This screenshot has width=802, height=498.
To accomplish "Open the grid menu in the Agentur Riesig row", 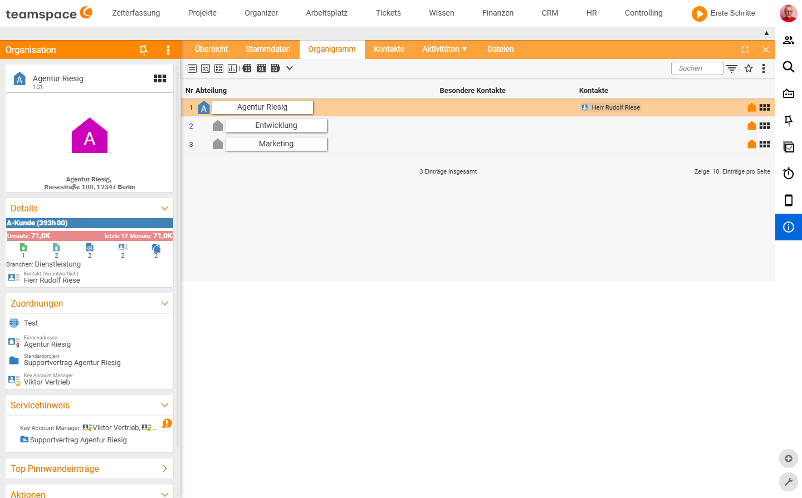I will click(765, 107).
